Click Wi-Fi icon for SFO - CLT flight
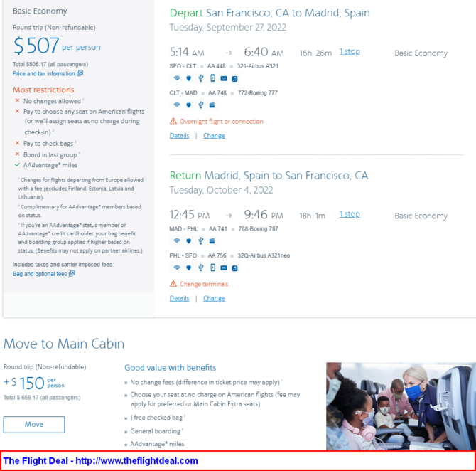 [177, 78]
